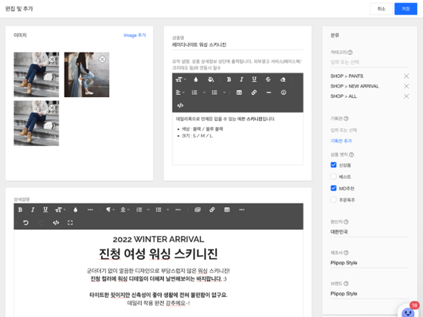Insert a table in the summary editor
This screenshot has height=317, width=423.
click(239, 92)
